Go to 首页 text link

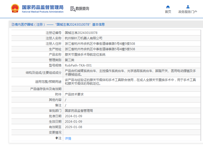coord(168,12)
